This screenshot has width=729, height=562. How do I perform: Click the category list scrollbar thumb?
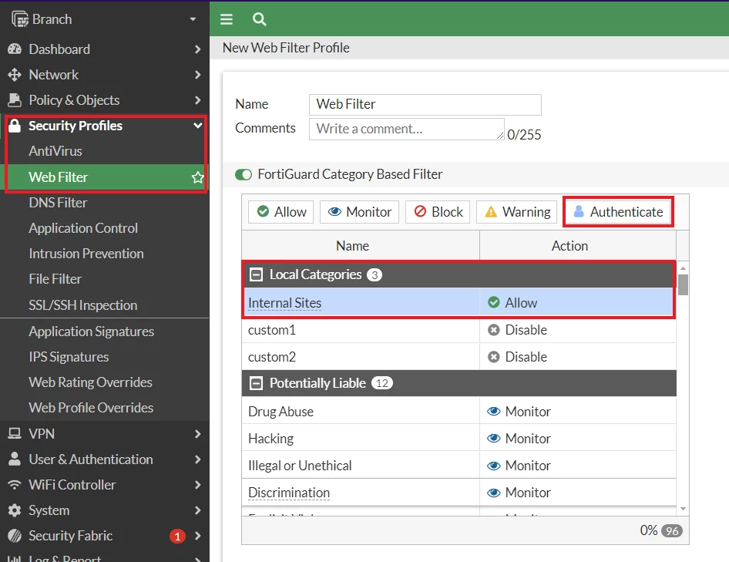(x=683, y=284)
